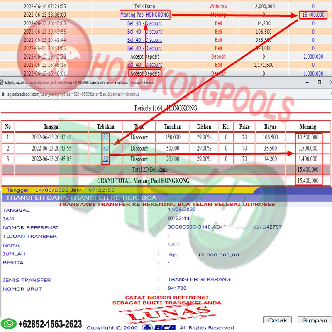Open the Menang Pool HONGKONG link

pyautogui.click(x=144, y=15)
